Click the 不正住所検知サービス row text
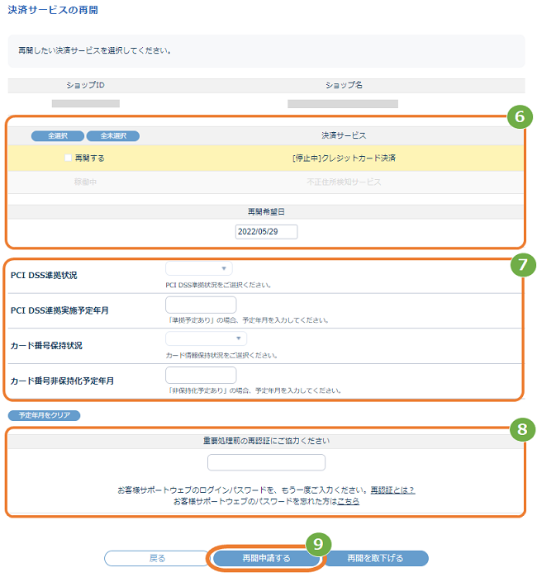 (344, 182)
